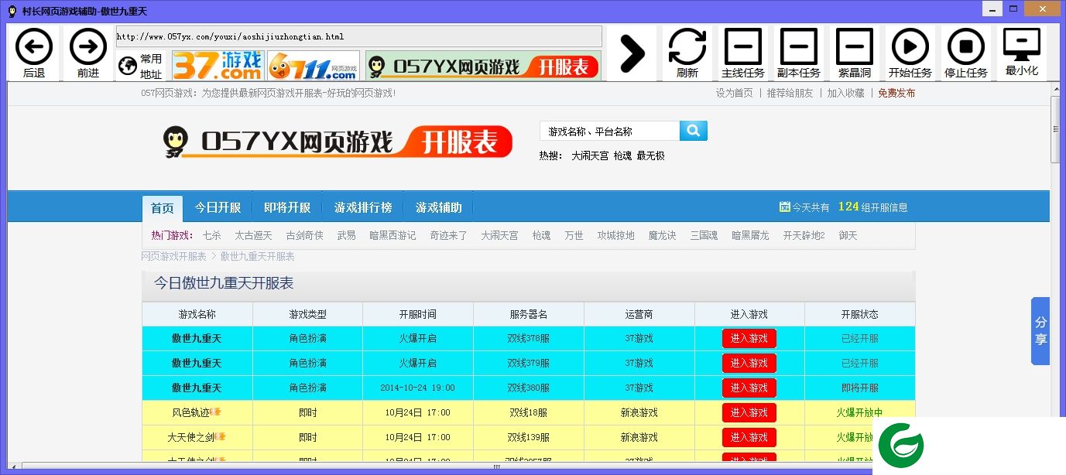Open hot game 古剑奇侠
Image resolution: width=1066 pixels, height=475 pixels.
pyautogui.click(x=305, y=235)
